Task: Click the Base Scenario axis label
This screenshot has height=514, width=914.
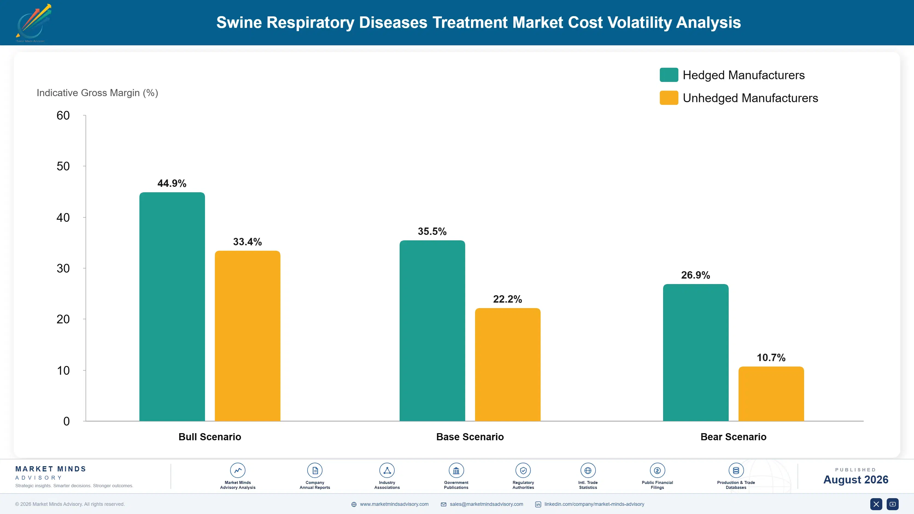Action: [470, 437]
